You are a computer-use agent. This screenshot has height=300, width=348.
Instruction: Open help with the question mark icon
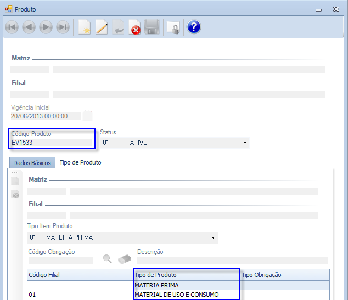click(x=194, y=27)
